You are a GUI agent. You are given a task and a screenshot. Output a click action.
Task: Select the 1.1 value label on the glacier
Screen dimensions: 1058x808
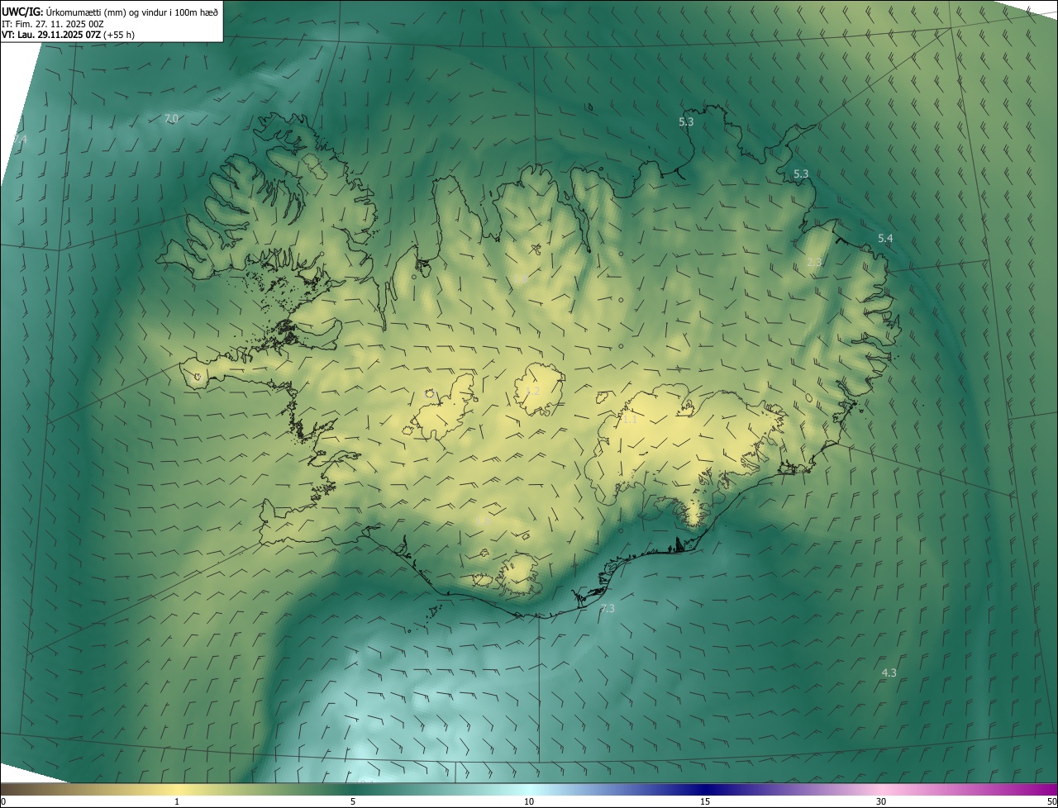tap(630, 420)
